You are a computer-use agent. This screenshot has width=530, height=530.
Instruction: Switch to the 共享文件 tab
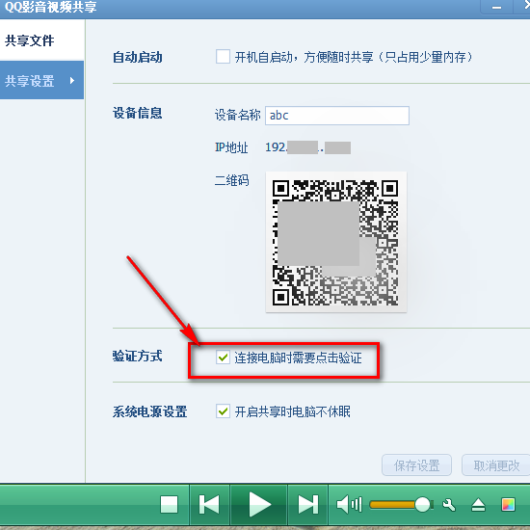[x=41, y=40]
